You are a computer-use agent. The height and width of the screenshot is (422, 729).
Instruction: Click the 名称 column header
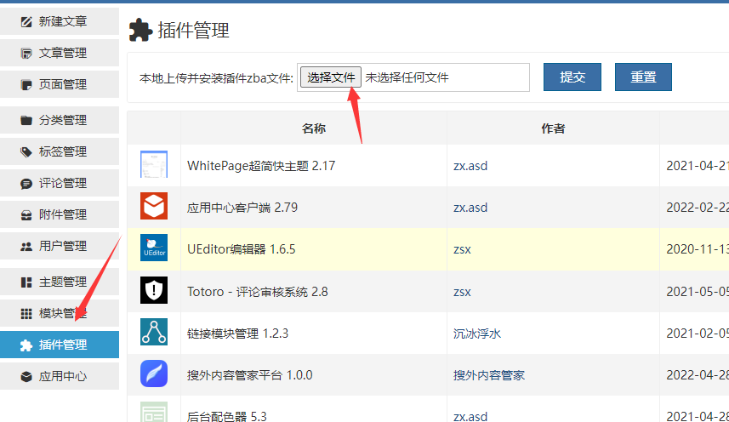click(x=314, y=128)
